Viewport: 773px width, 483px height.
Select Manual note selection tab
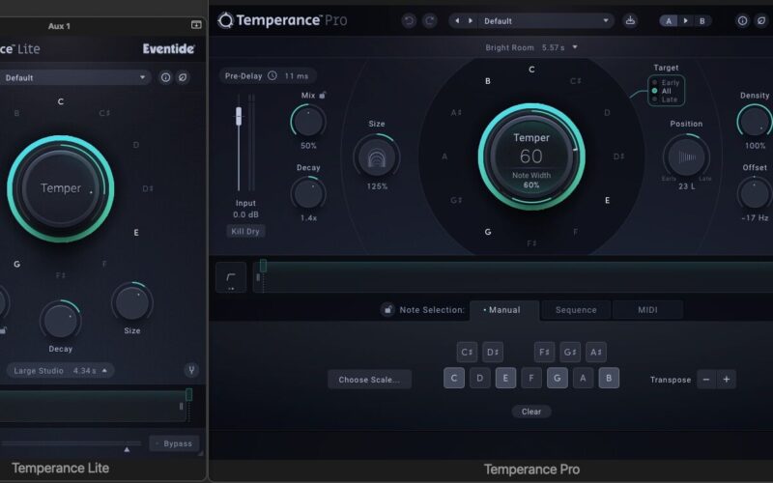[503, 310]
